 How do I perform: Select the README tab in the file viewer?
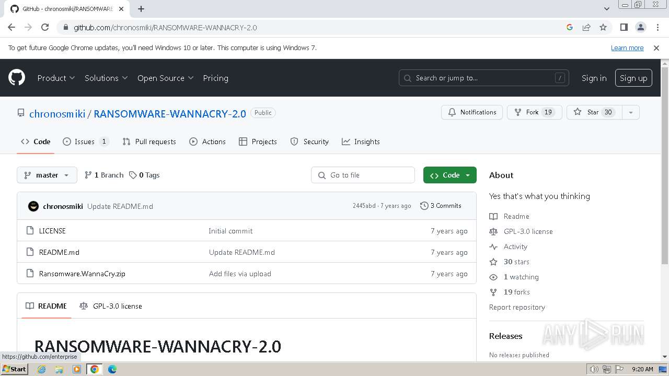[46, 306]
